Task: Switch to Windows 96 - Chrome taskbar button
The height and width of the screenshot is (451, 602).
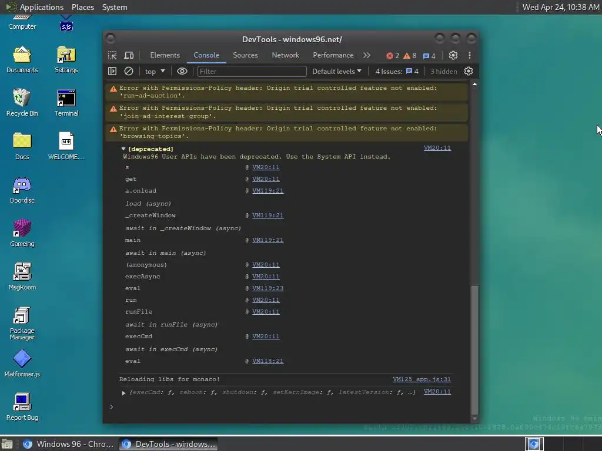Action: click(68, 444)
